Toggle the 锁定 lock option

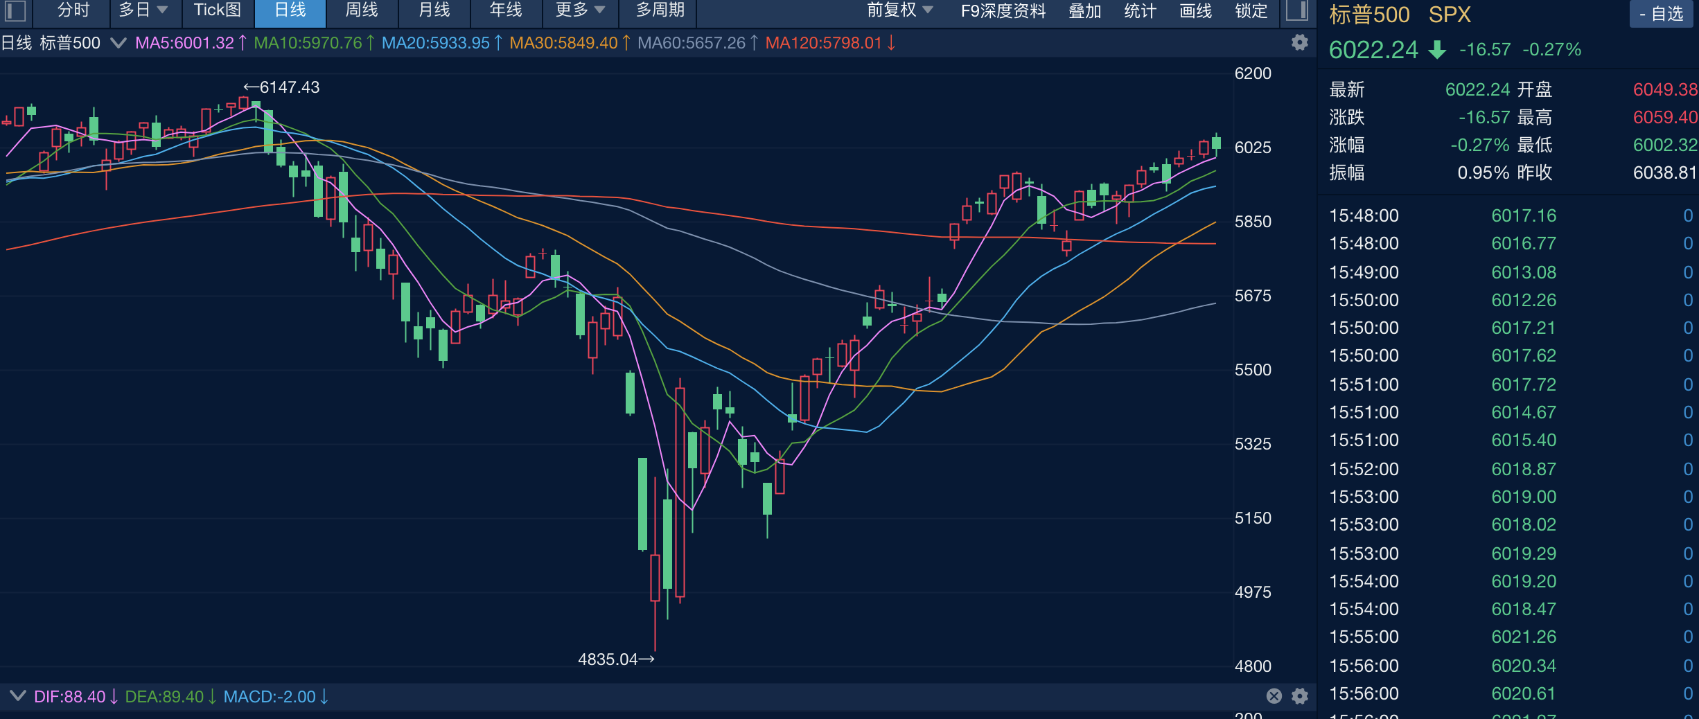pos(1251,10)
